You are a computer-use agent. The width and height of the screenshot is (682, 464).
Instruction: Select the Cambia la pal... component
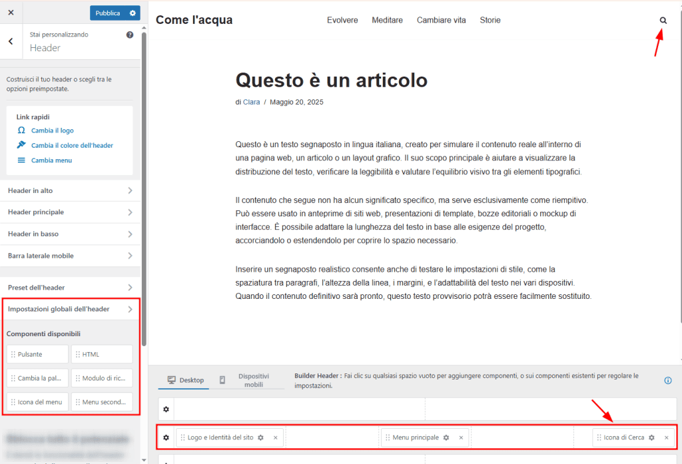37,378
